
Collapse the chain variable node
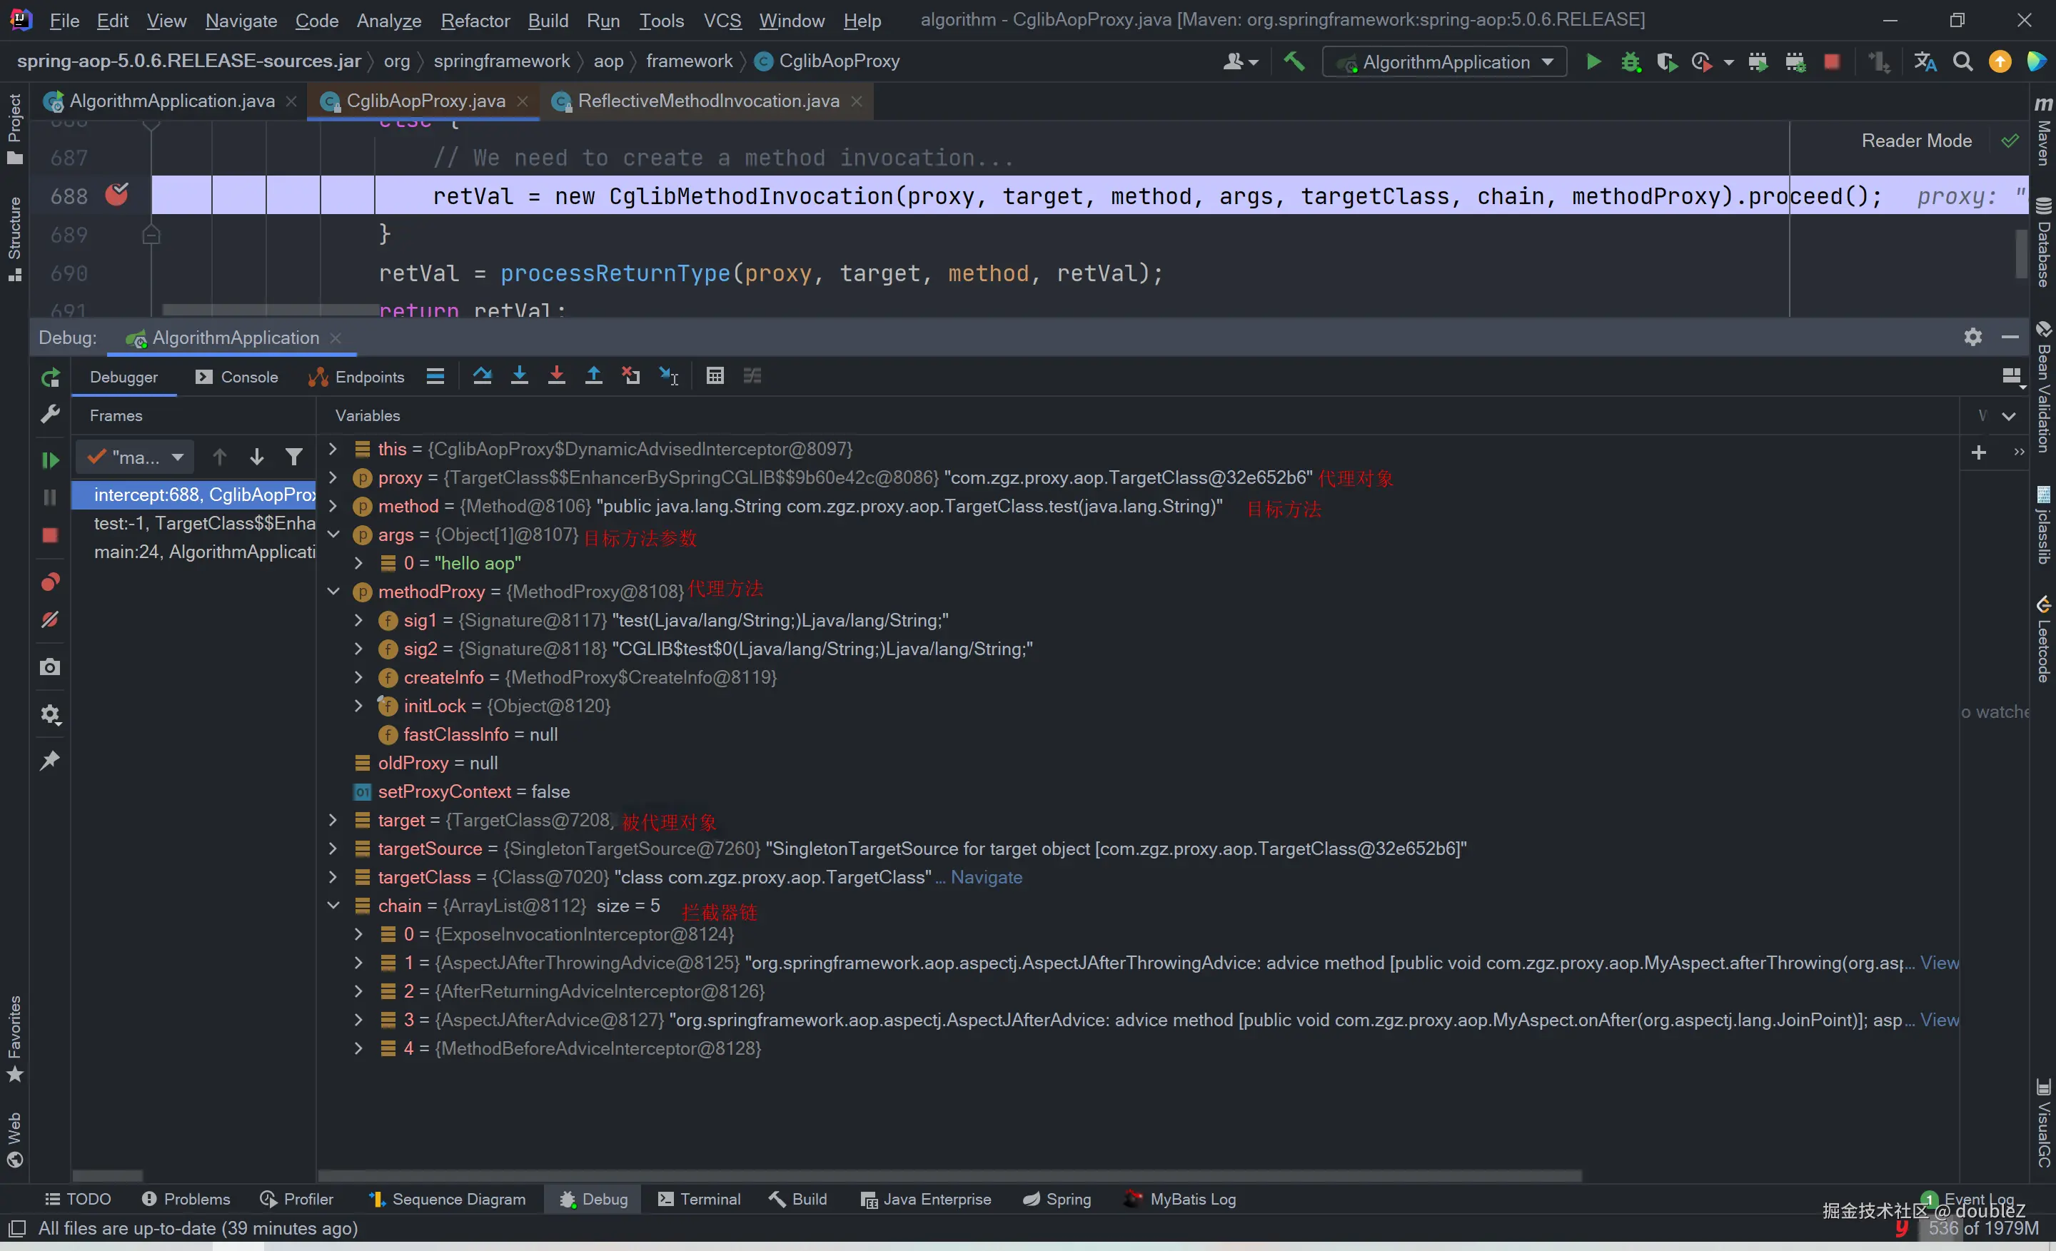point(333,906)
